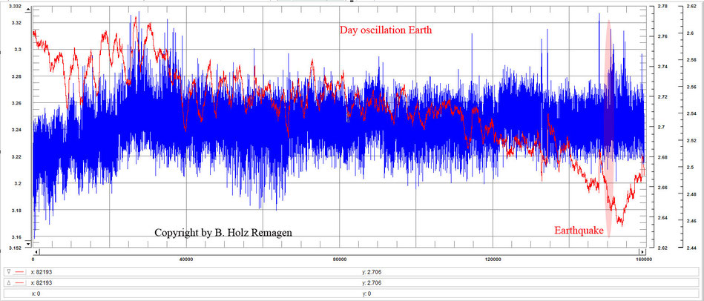The width and height of the screenshot is (704, 301).
Task: Click the 2.78 label on the inner right axis
Action: 662,6
